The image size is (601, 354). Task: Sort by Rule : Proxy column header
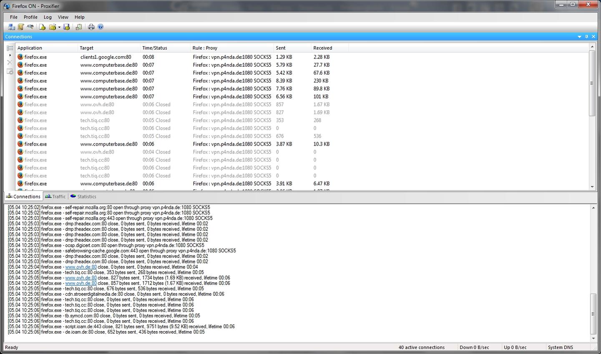pyautogui.click(x=232, y=48)
